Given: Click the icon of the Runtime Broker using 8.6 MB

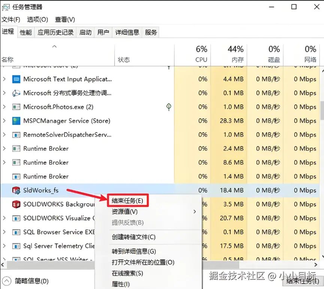Looking at the screenshot, I should [16, 163].
